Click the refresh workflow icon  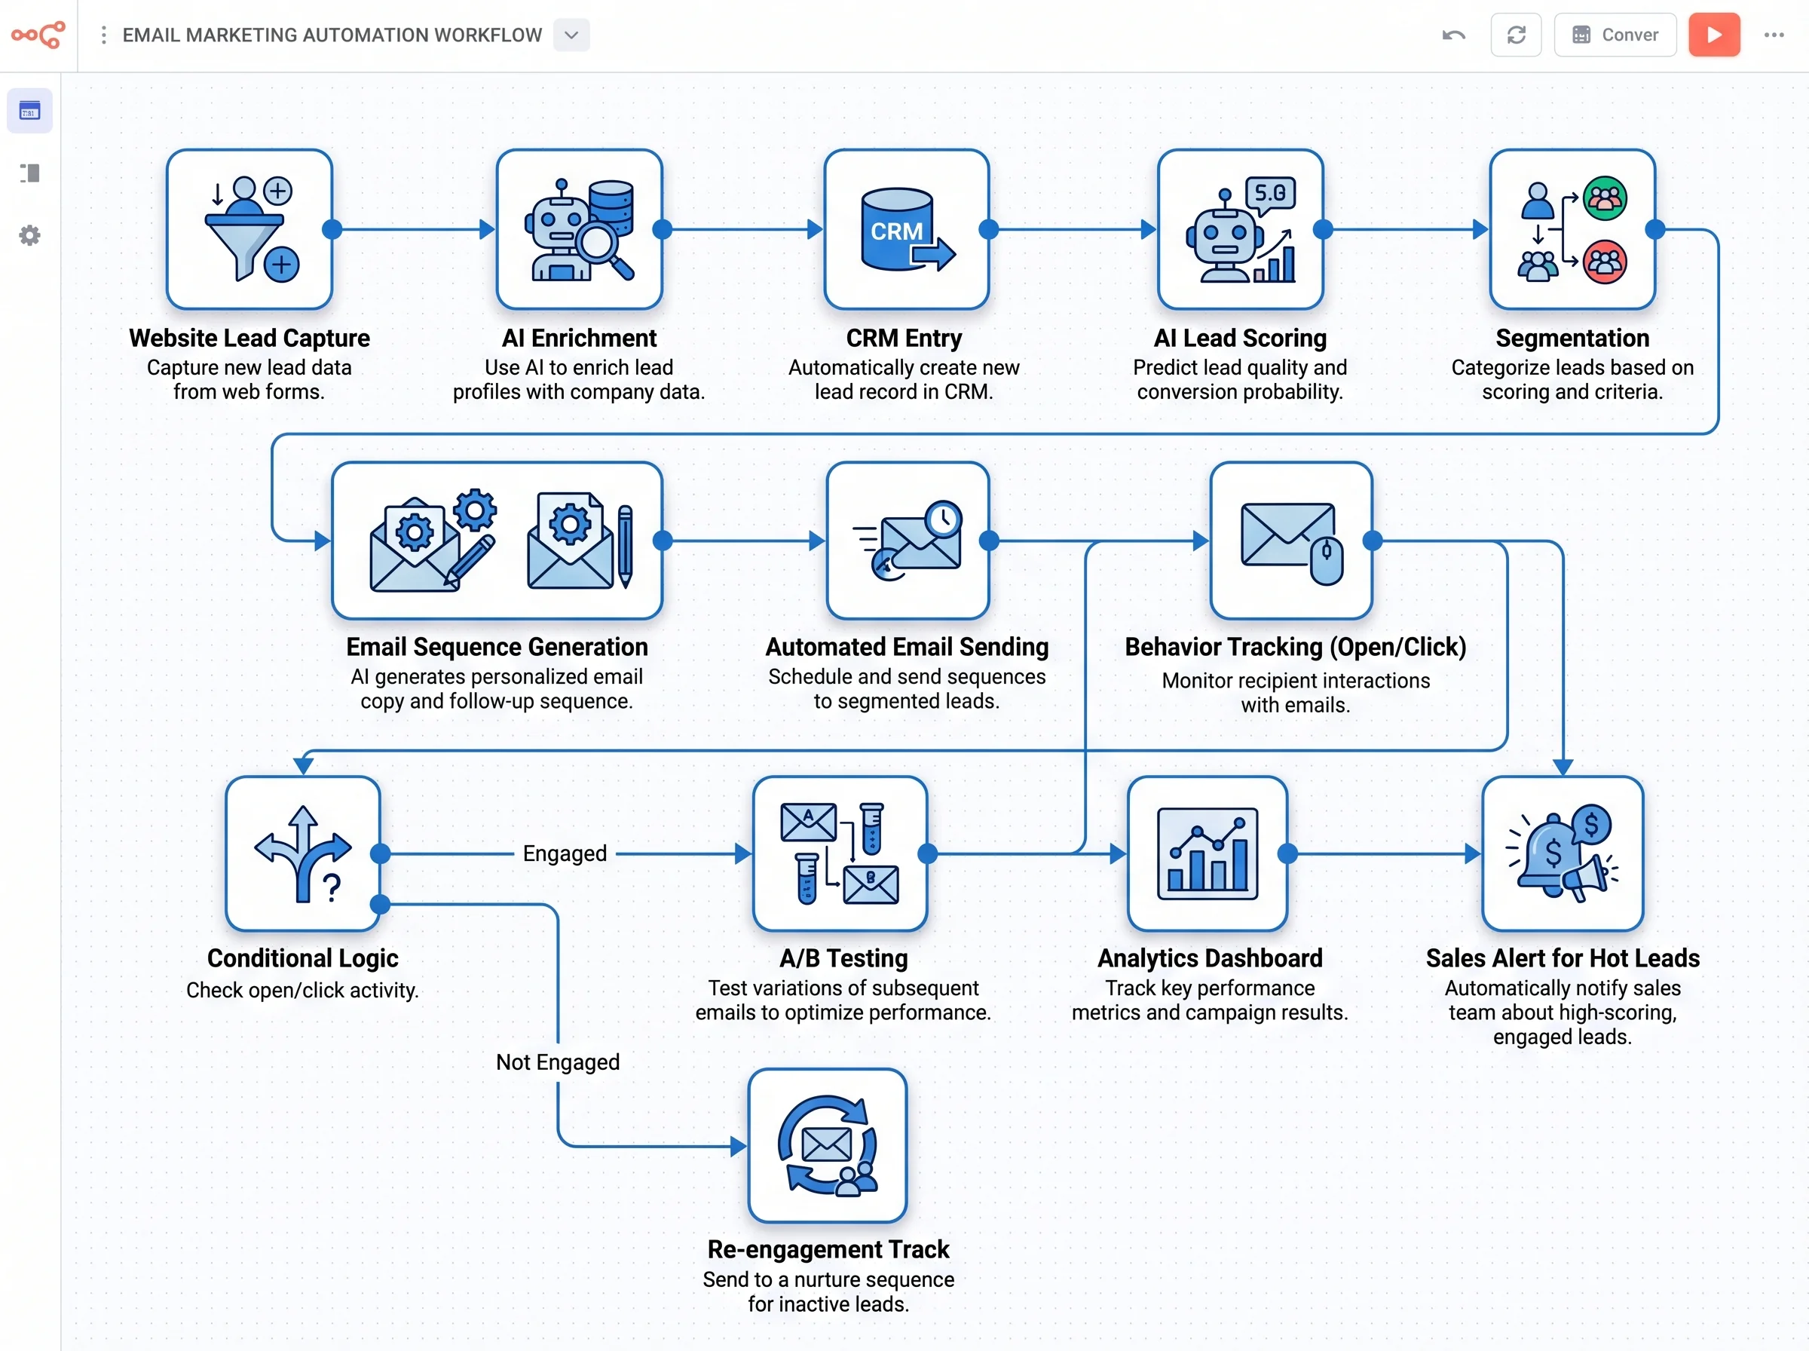[x=1517, y=35]
